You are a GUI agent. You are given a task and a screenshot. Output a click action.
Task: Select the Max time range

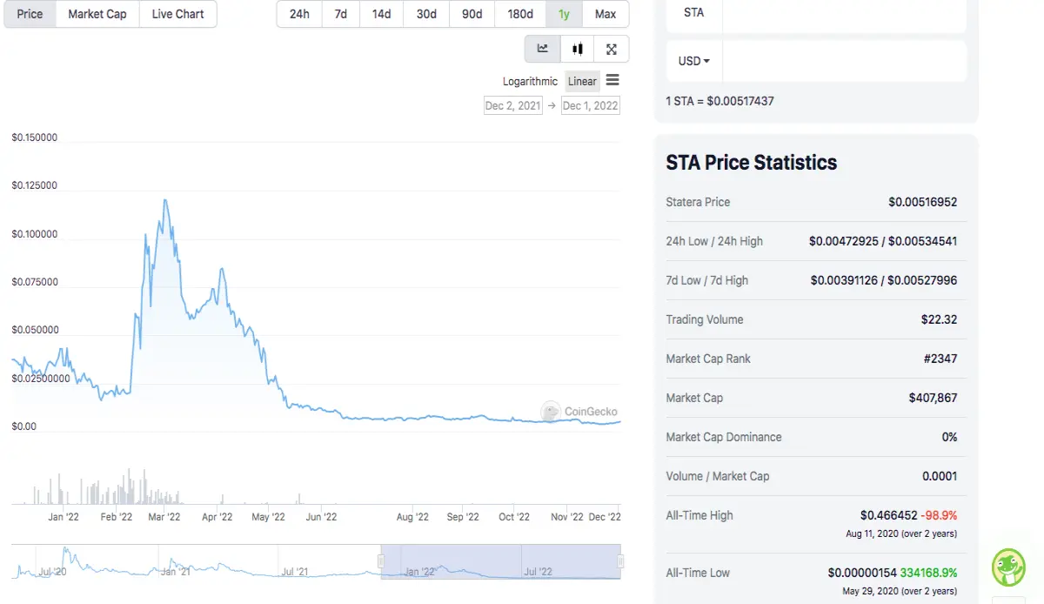pos(606,14)
